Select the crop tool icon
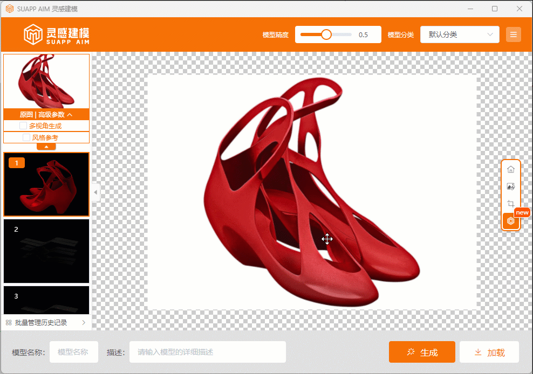 coord(510,204)
